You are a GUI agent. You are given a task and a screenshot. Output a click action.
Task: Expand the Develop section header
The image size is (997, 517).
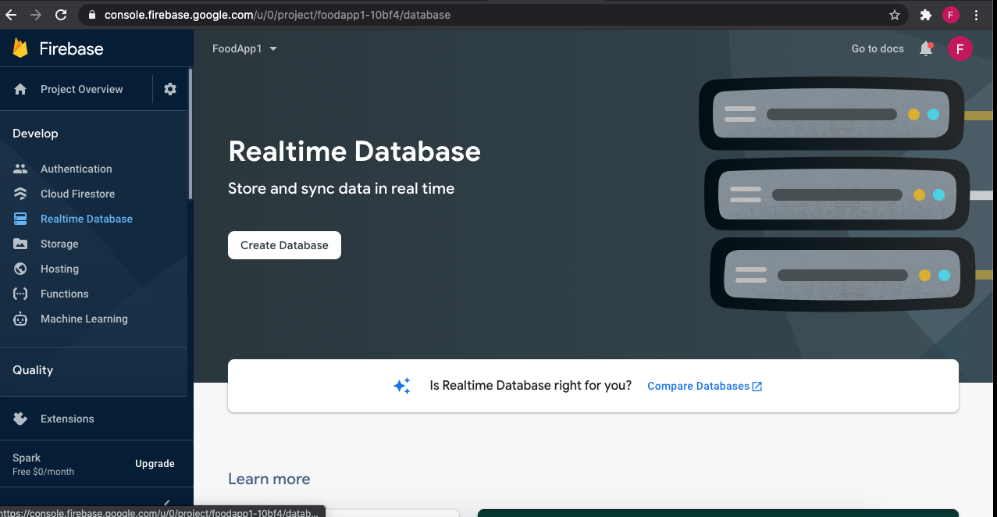point(35,134)
